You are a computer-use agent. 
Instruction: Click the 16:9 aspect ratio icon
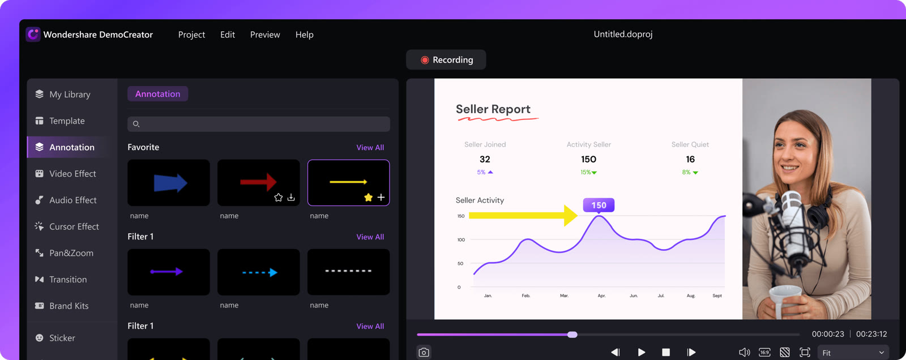coord(764,352)
